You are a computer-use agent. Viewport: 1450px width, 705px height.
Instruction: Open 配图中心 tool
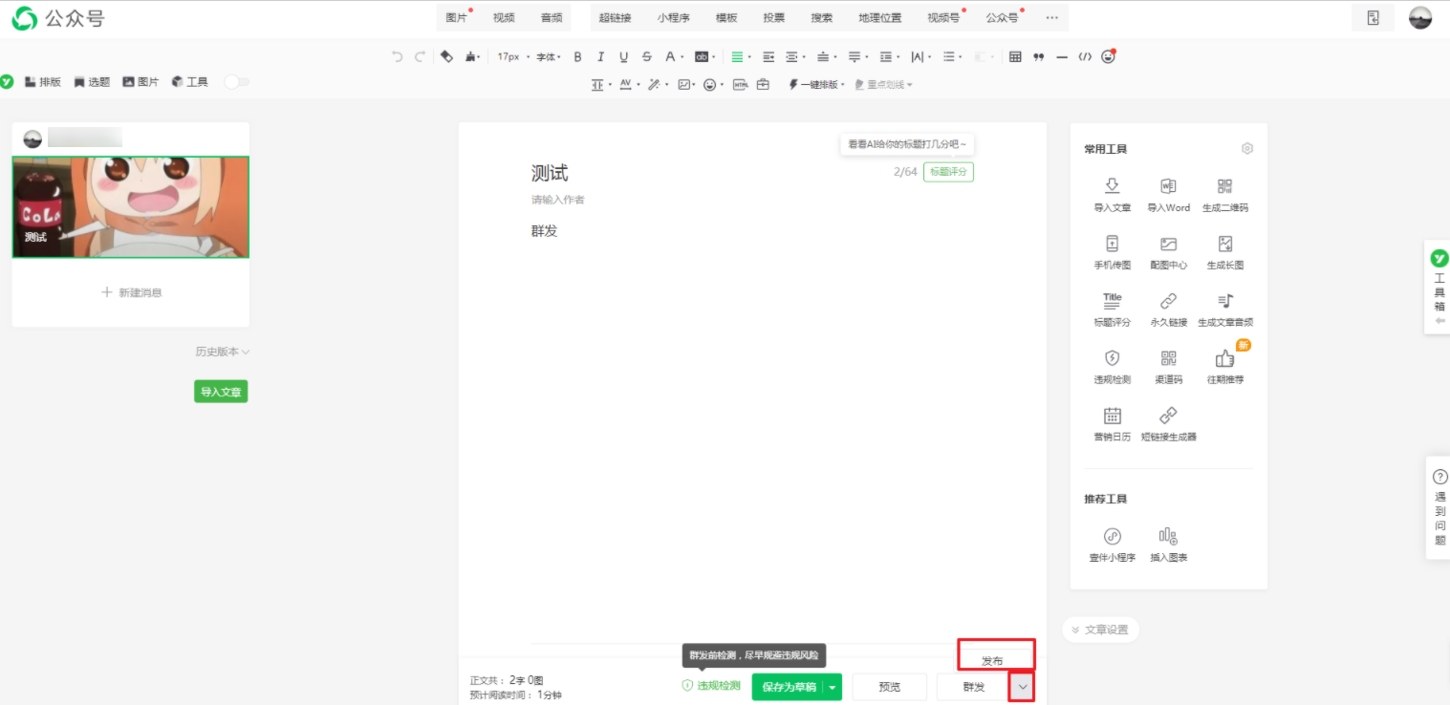point(1168,252)
